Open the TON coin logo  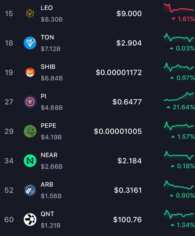pyautogui.click(x=30, y=43)
